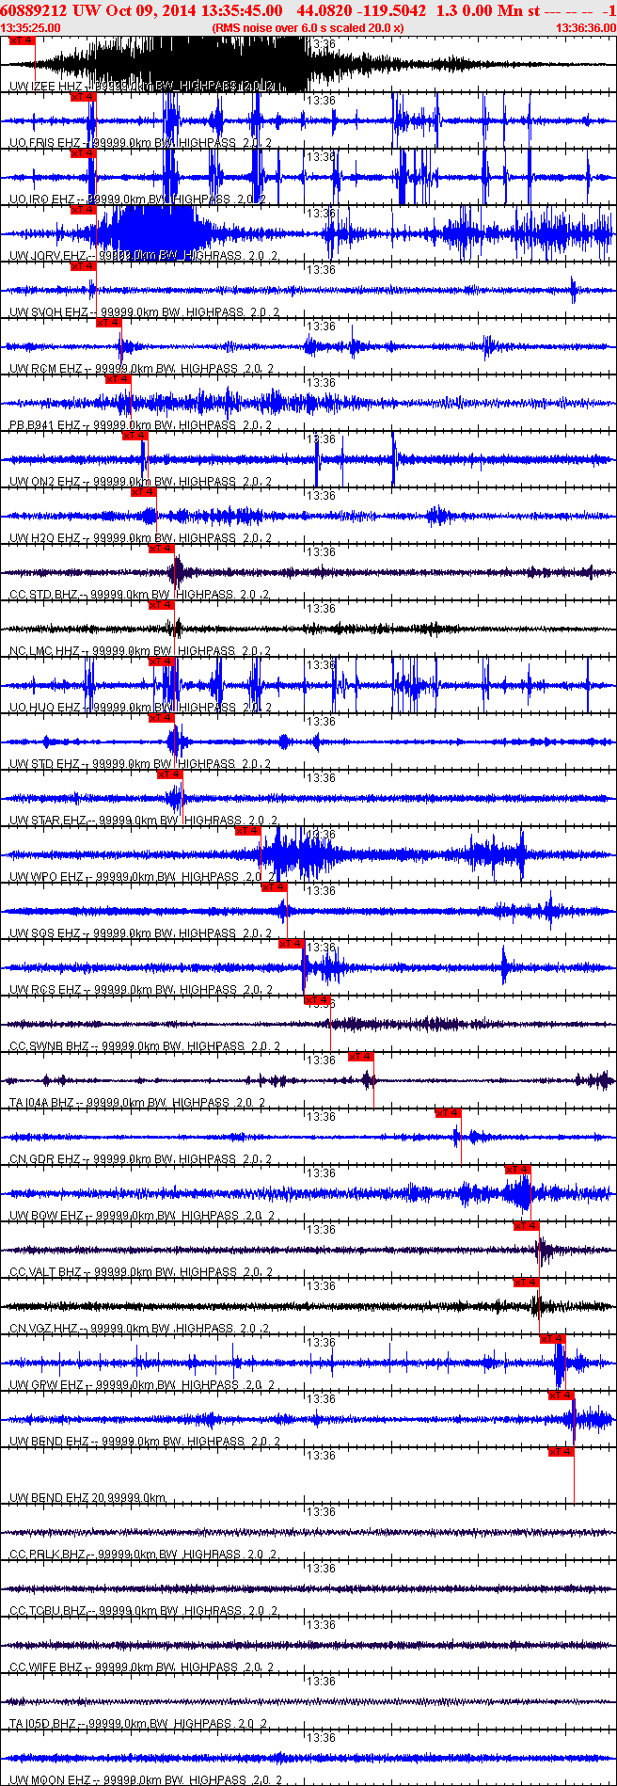
Task: Select the UW BEND EHZ BW_HIGHPASS label
Action: tap(144, 1442)
